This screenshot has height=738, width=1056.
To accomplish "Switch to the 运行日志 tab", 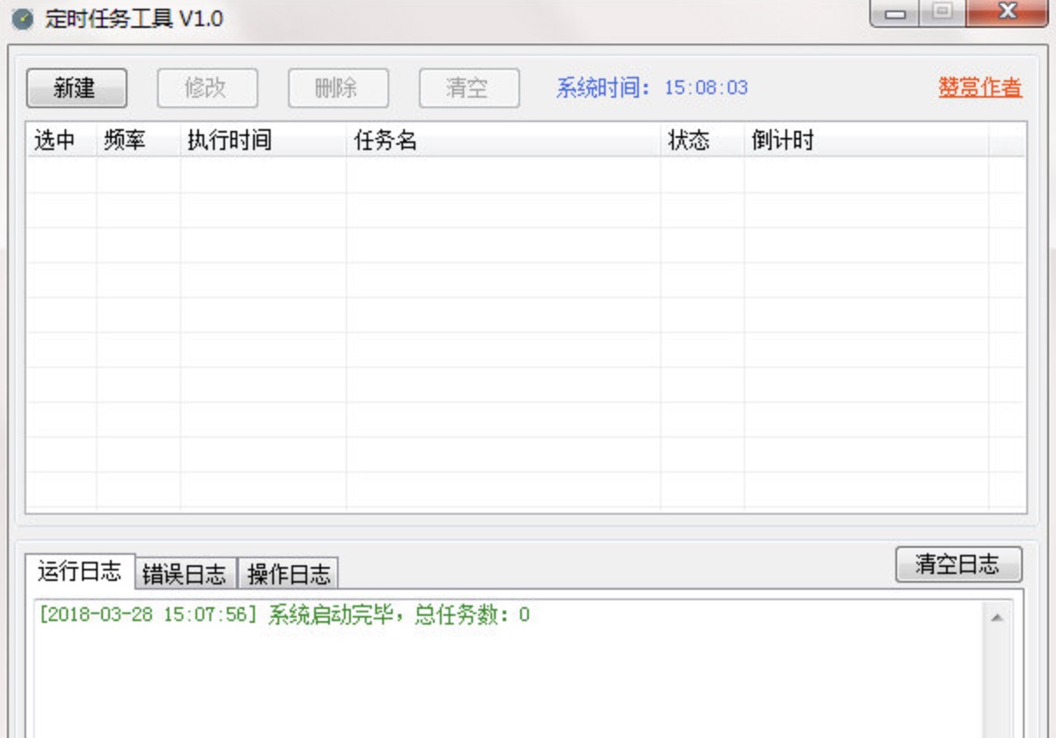I will coord(79,572).
